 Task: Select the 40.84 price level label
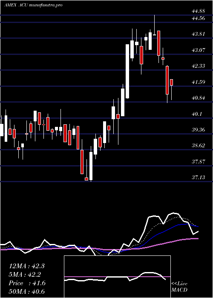[199, 98]
